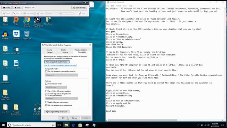Open Microsoft Edge from the taskbar
Screen dimensions: 227x128
73,125
